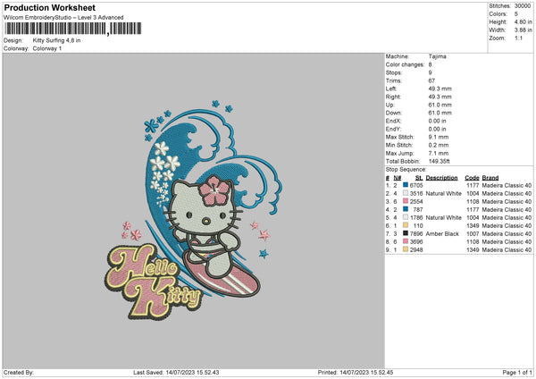536x379 pixels.
Task: Choose the black swatch beside stitch count 7896
Action: coord(406,233)
